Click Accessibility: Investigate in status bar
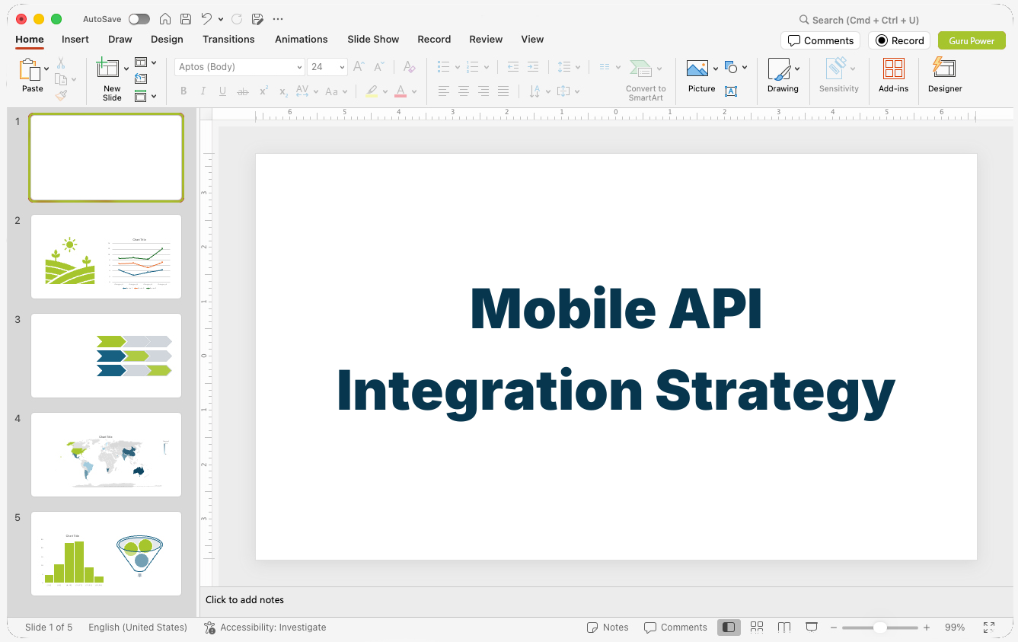Viewport: 1018px width, 642px height. (x=265, y=628)
